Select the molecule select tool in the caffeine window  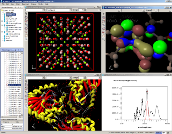104,18
